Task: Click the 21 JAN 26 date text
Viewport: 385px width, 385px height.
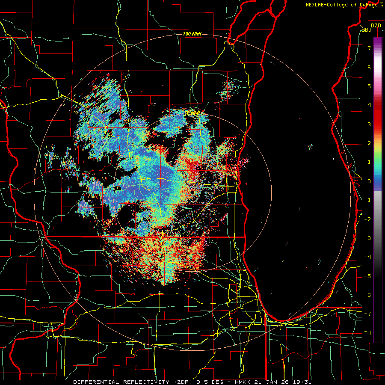Action: [x=271, y=382]
